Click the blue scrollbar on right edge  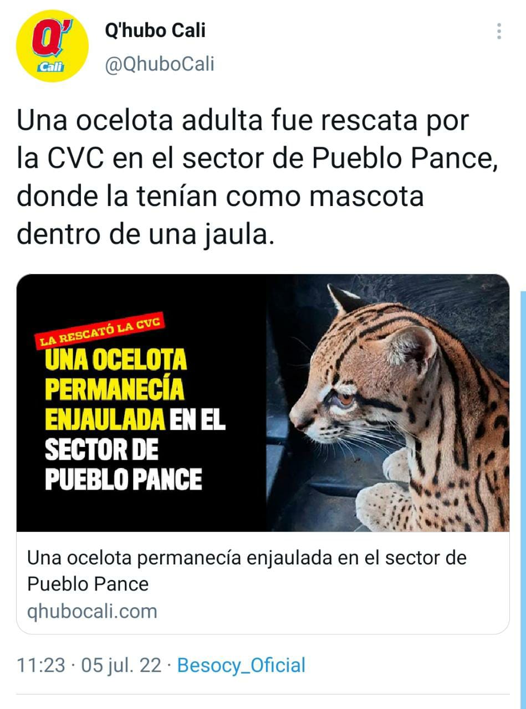pos(523,493)
